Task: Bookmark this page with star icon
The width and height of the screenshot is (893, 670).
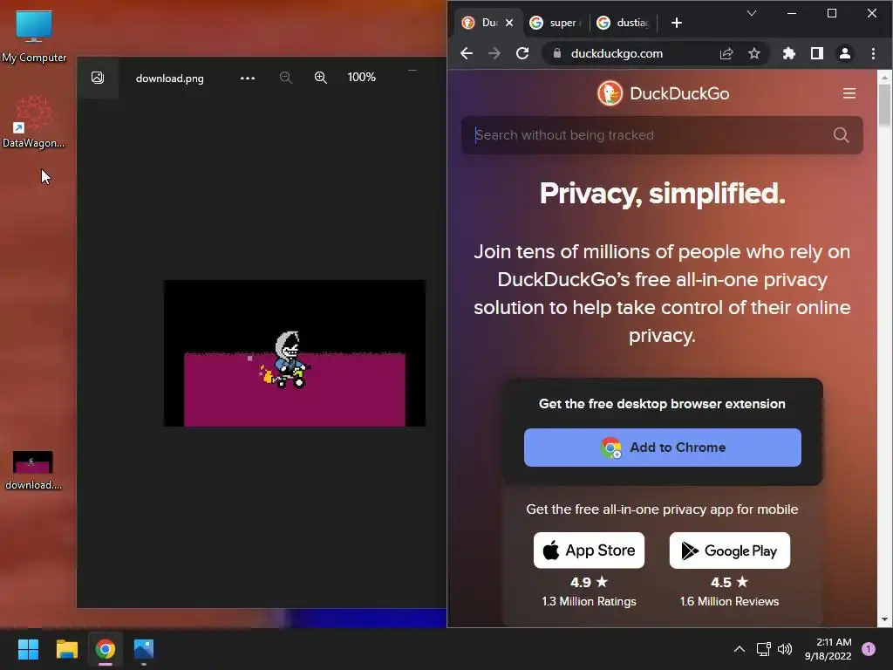Action: [754, 53]
